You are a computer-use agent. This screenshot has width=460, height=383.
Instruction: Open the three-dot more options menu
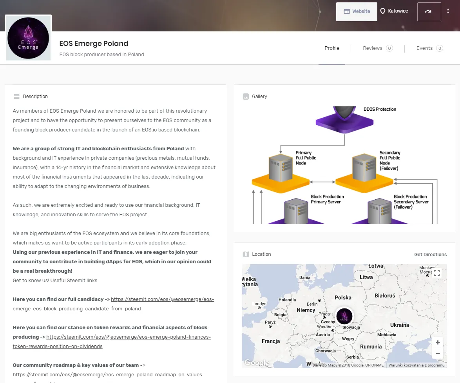tap(448, 11)
